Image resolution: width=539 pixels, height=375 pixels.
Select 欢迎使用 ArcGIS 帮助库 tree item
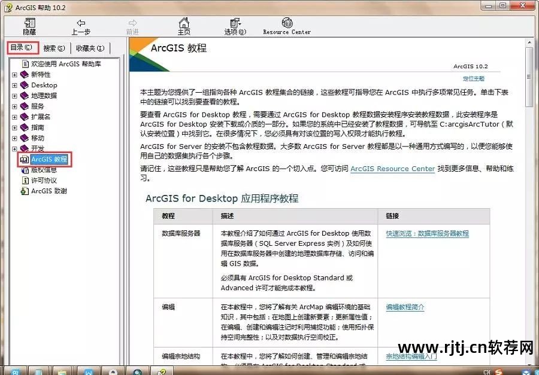(66, 64)
